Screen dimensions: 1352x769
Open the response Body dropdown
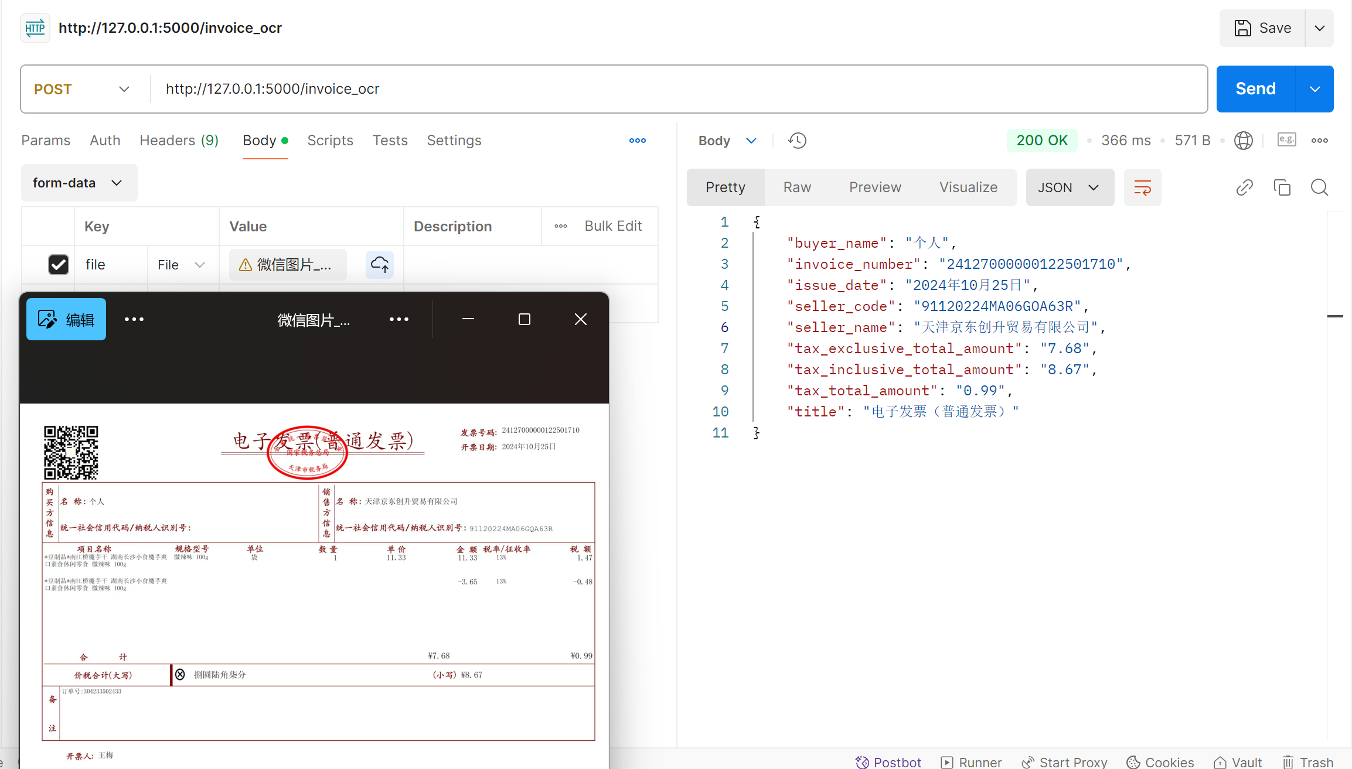[727, 141]
